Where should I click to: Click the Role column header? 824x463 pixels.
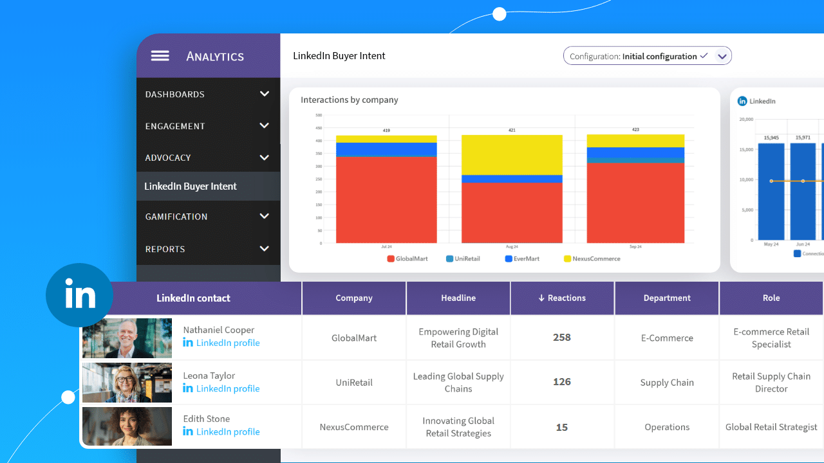click(x=771, y=298)
